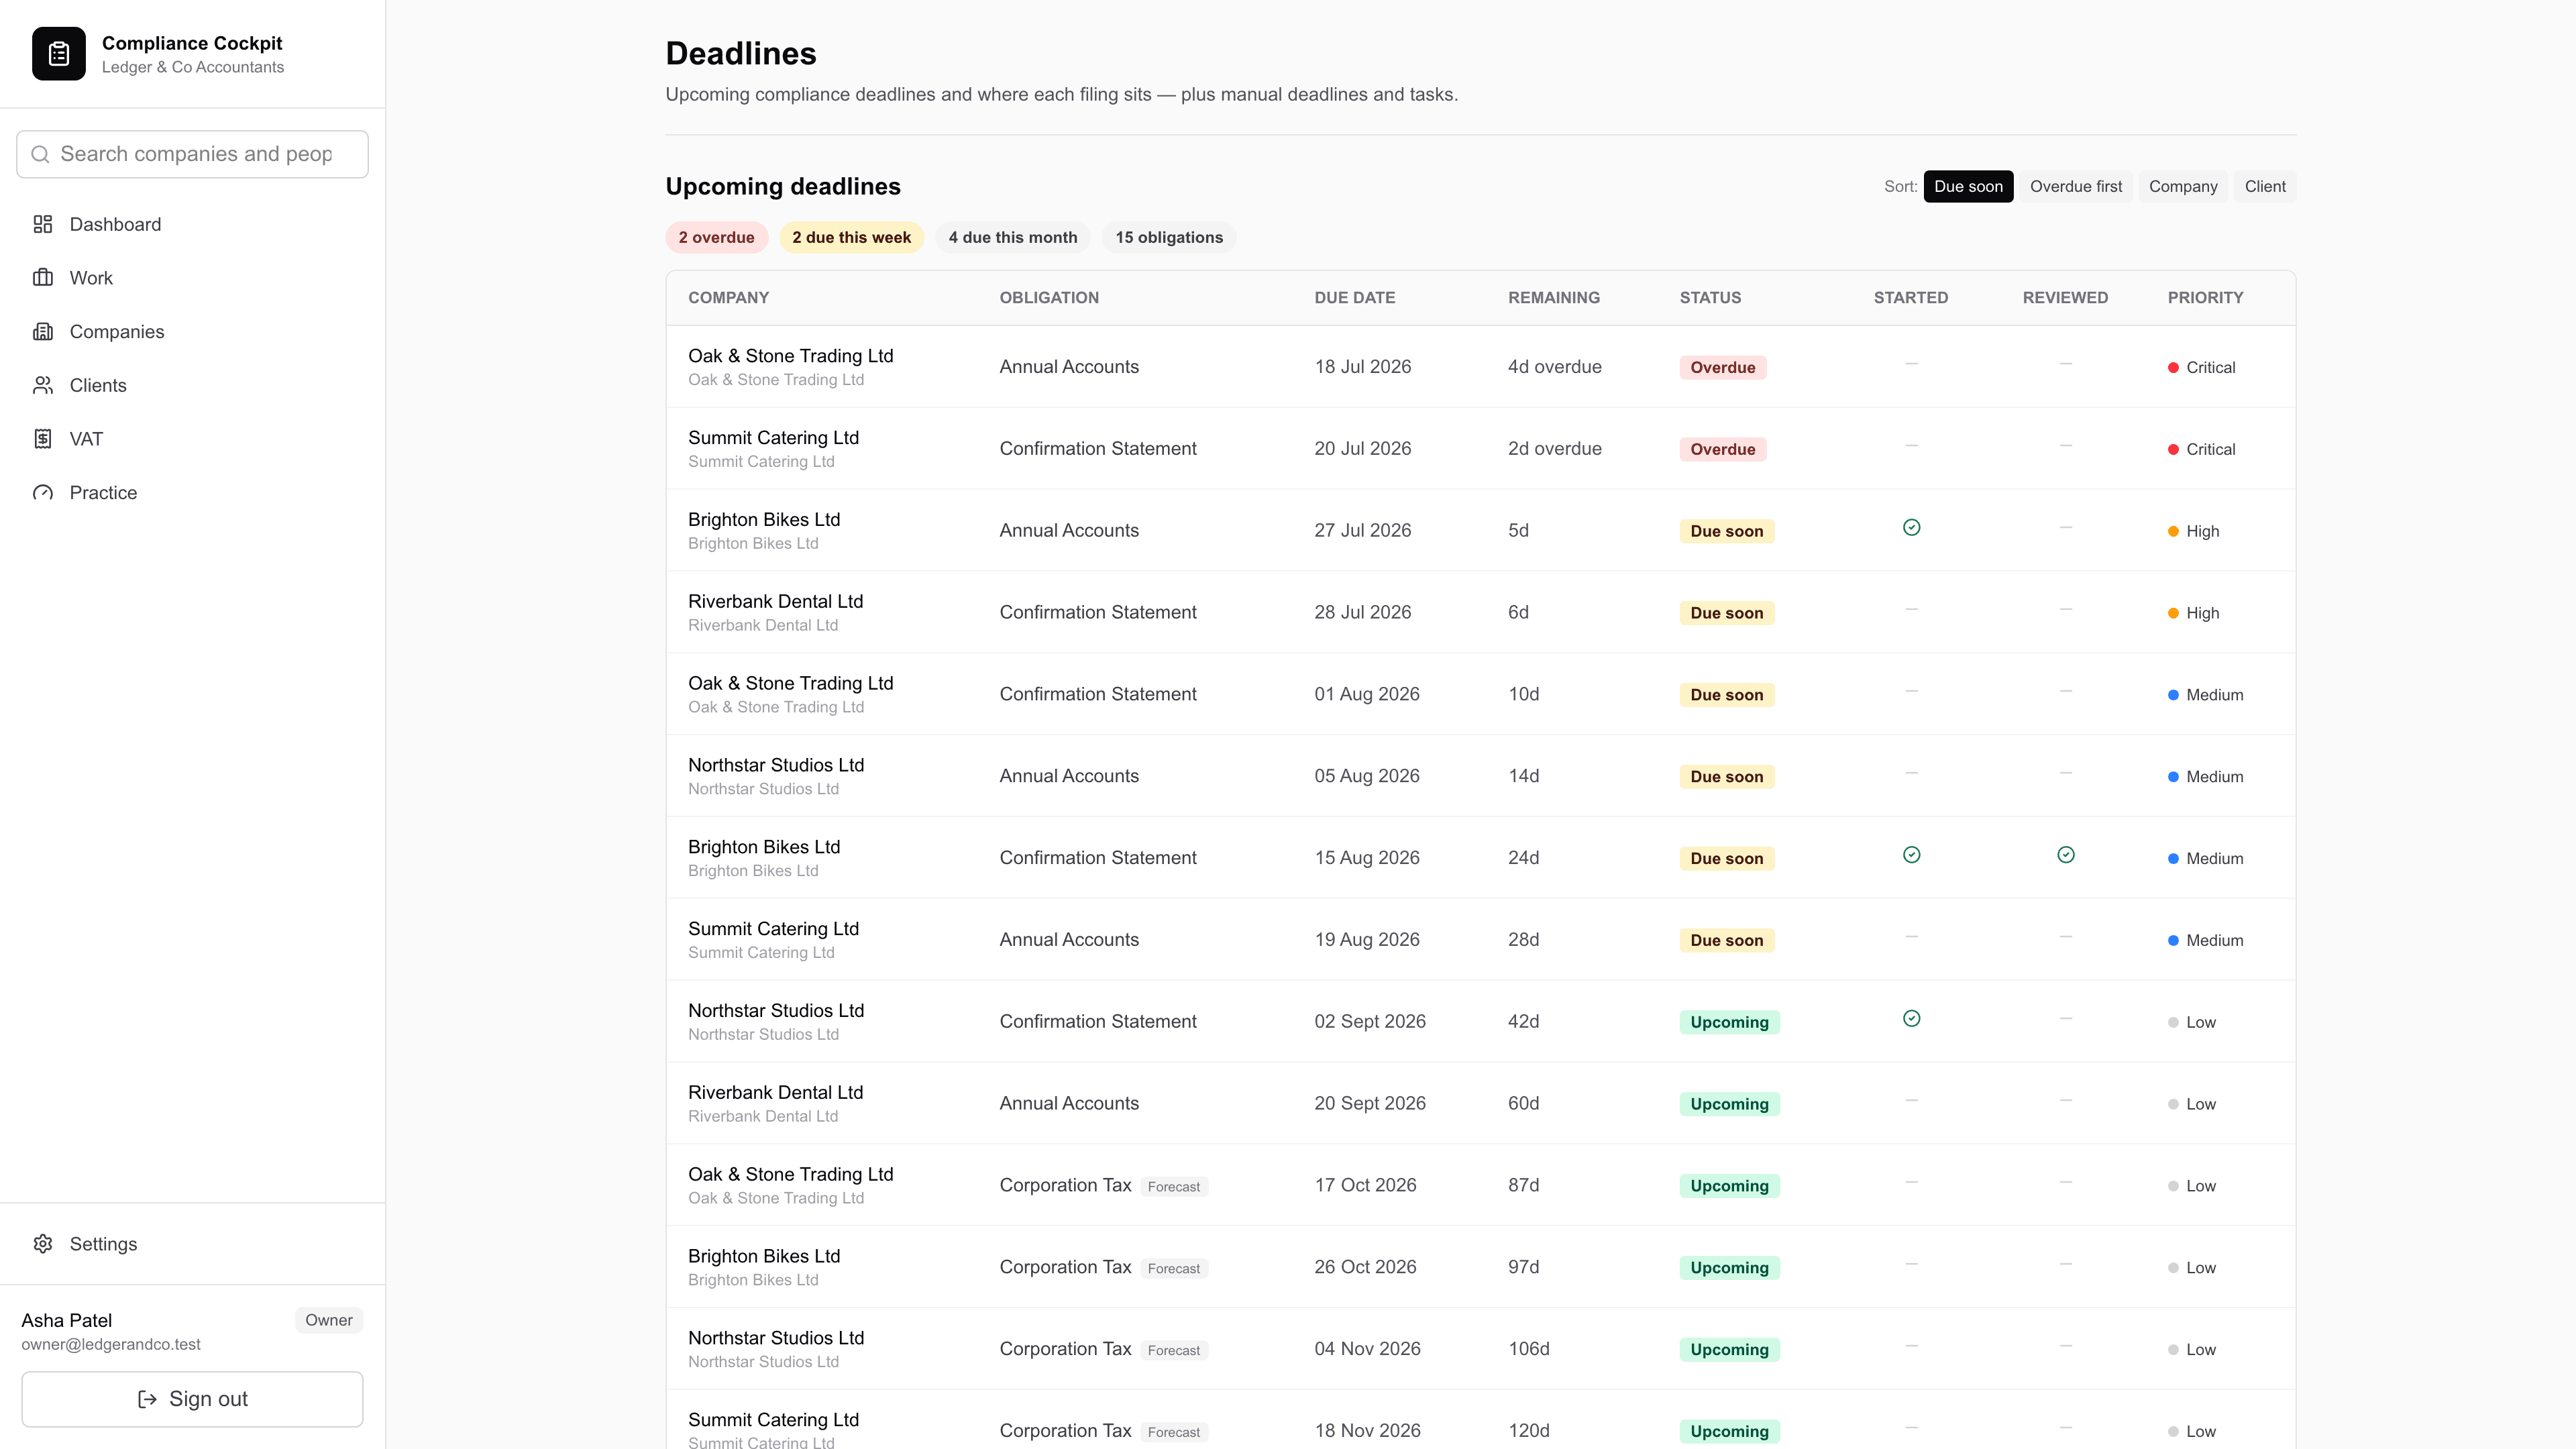2576x1449 pixels.
Task: Click the Owner role badge
Action: (329, 1320)
